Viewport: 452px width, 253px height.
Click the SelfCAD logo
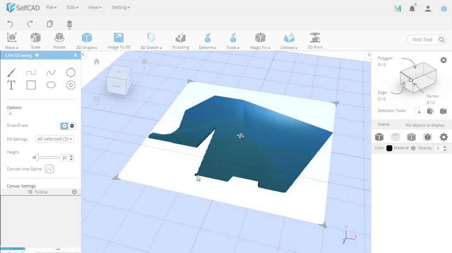click(23, 7)
